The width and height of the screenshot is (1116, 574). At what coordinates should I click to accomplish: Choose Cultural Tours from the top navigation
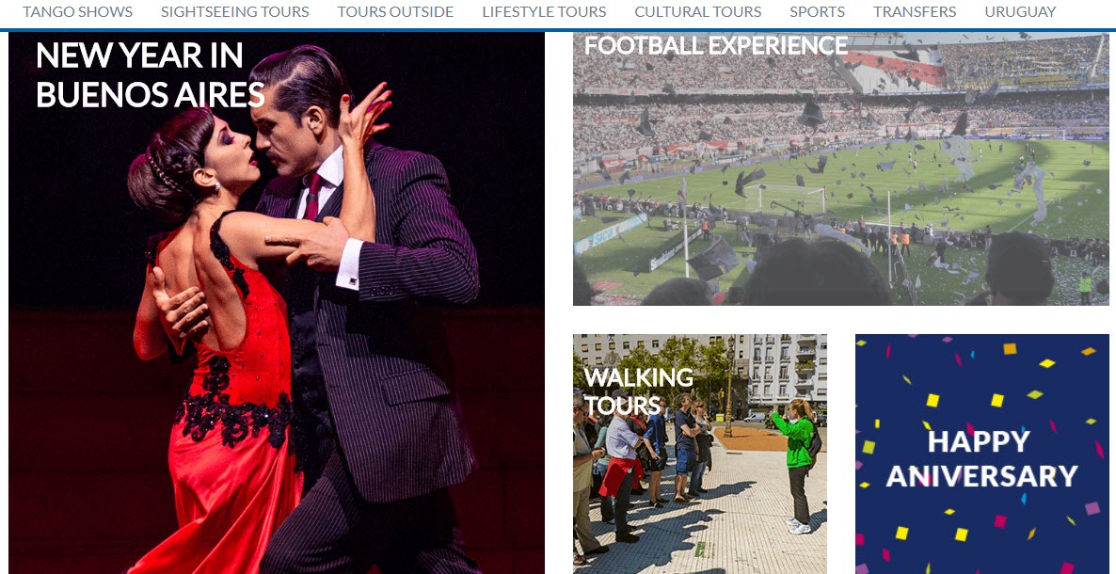pos(697,12)
